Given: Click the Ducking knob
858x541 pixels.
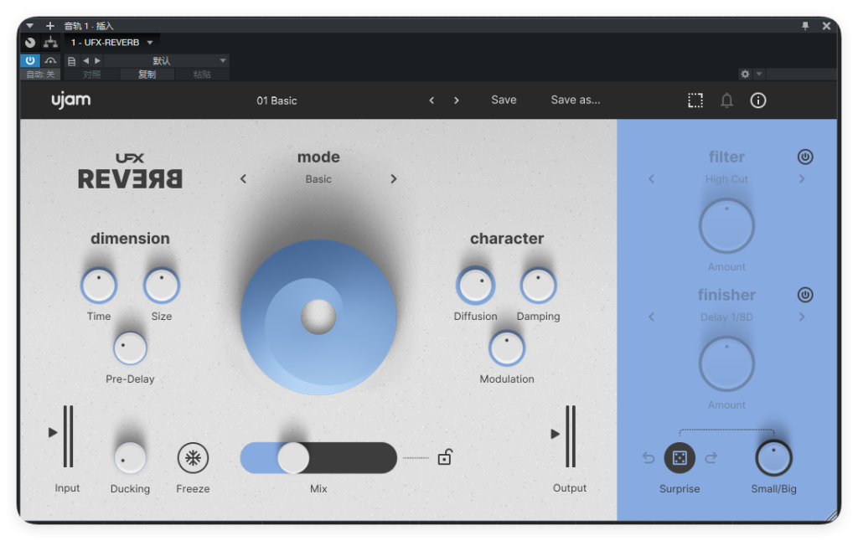Looking at the screenshot, I should click(x=130, y=458).
